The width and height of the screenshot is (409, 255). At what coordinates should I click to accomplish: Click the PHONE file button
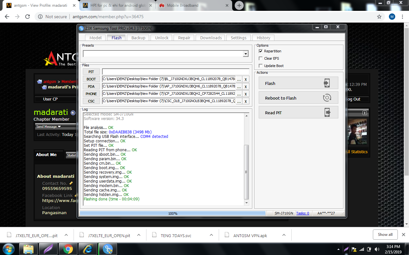(91, 94)
